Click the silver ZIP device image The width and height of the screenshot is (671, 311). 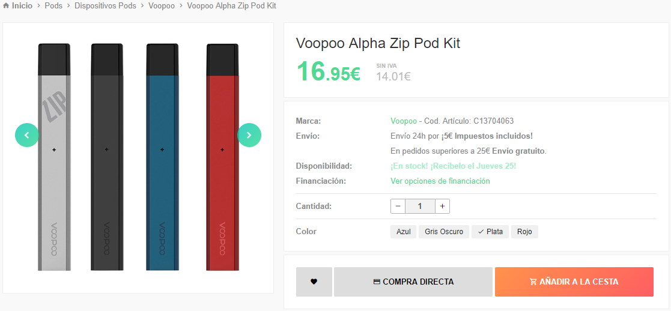[54, 157]
